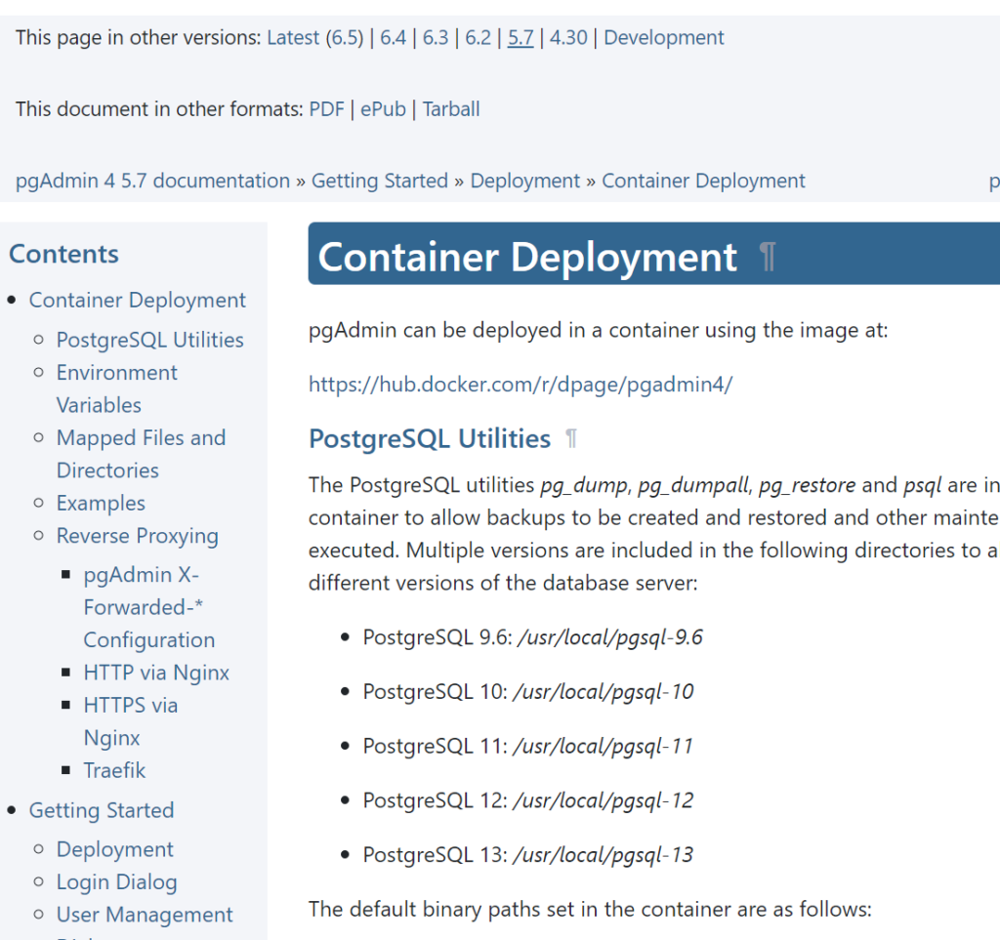Click the pilcrow anchor next to PostgreSQL Utilities
The width and height of the screenshot is (1000, 940).
click(571, 439)
